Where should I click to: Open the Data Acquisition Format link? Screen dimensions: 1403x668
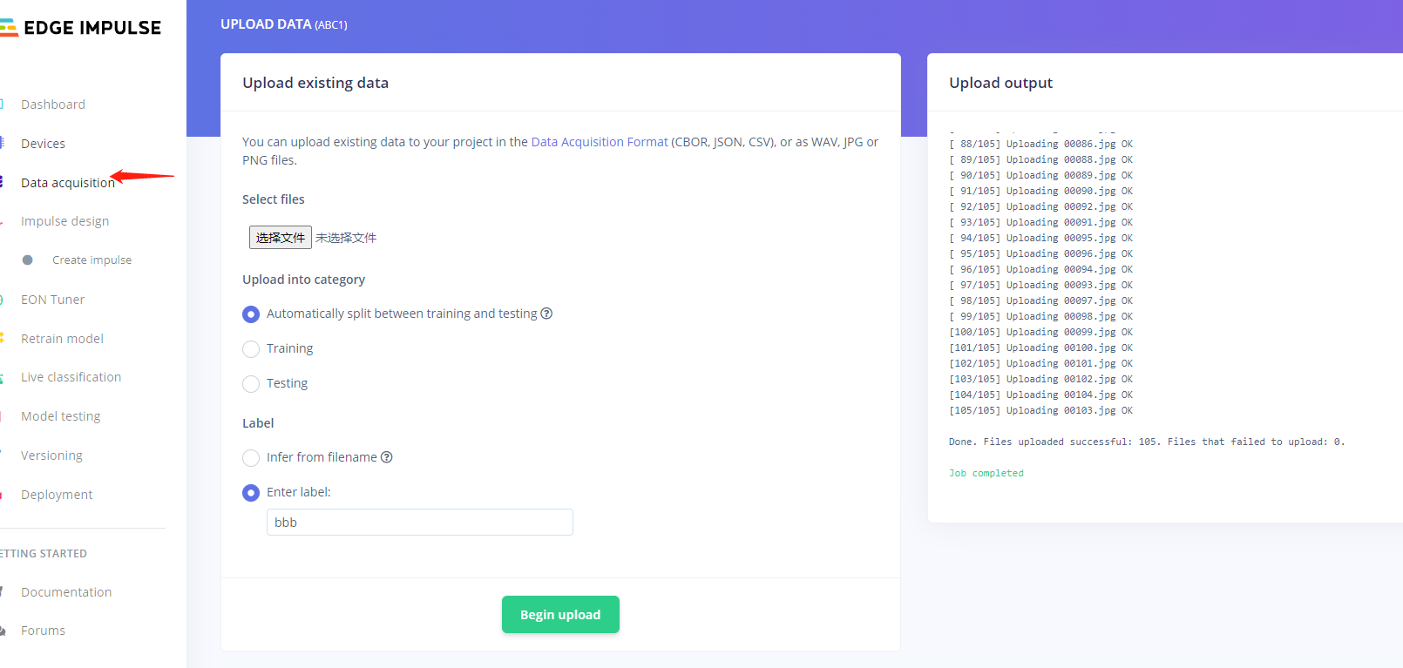[x=599, y=141]
